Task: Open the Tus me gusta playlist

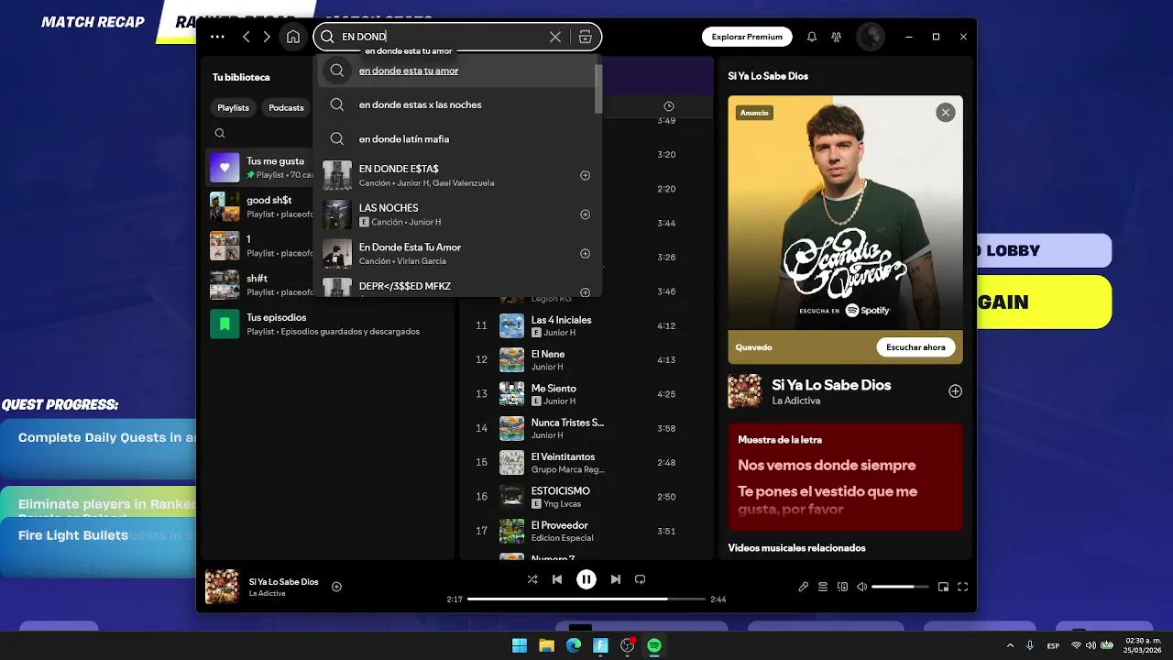Action: (x=259, y=168)
